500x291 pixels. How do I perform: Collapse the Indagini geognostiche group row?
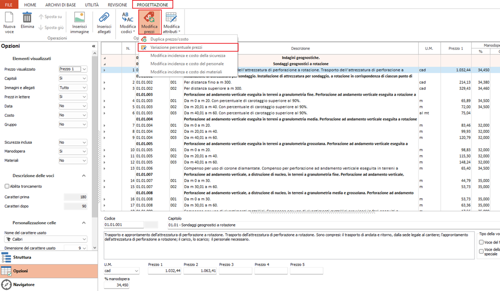pos(105,58)
